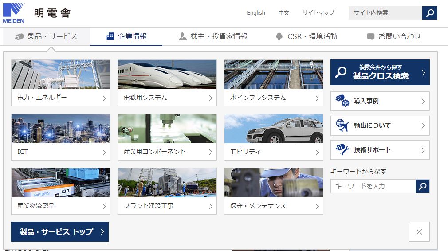Click magnifier icon in 製品クロス検索 banner

(341, 72)
